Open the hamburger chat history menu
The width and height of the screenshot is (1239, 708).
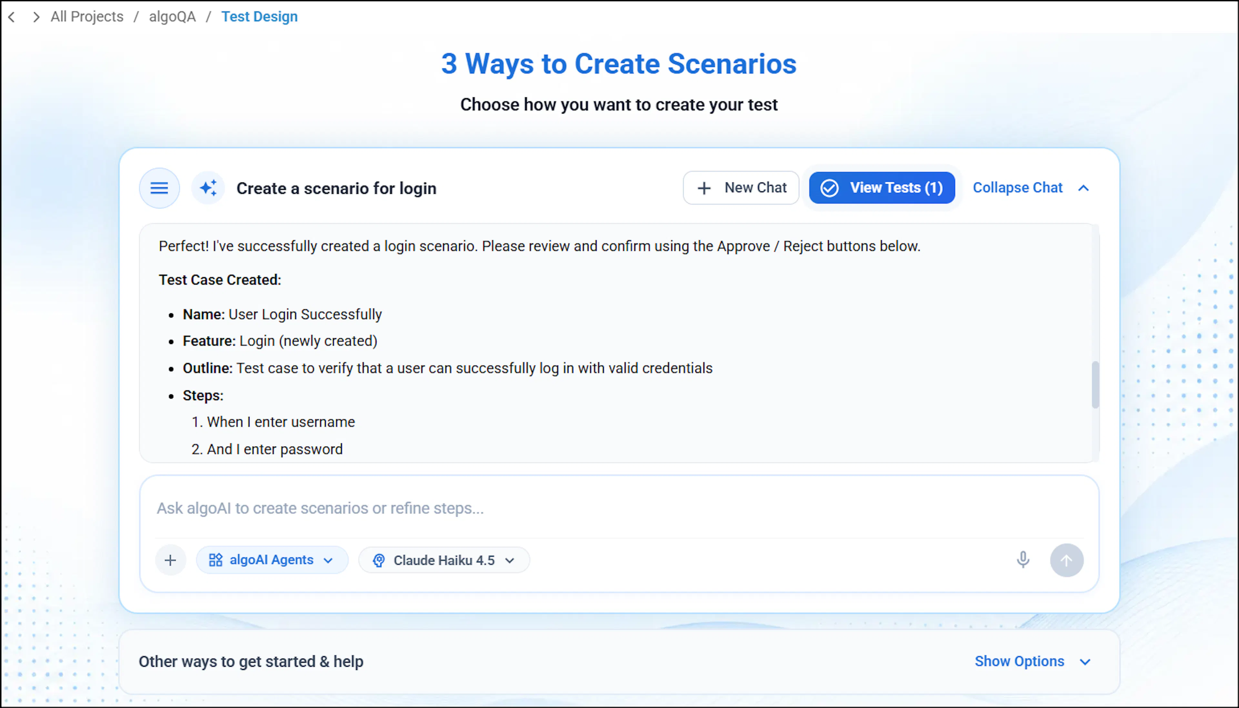point(159,188)
